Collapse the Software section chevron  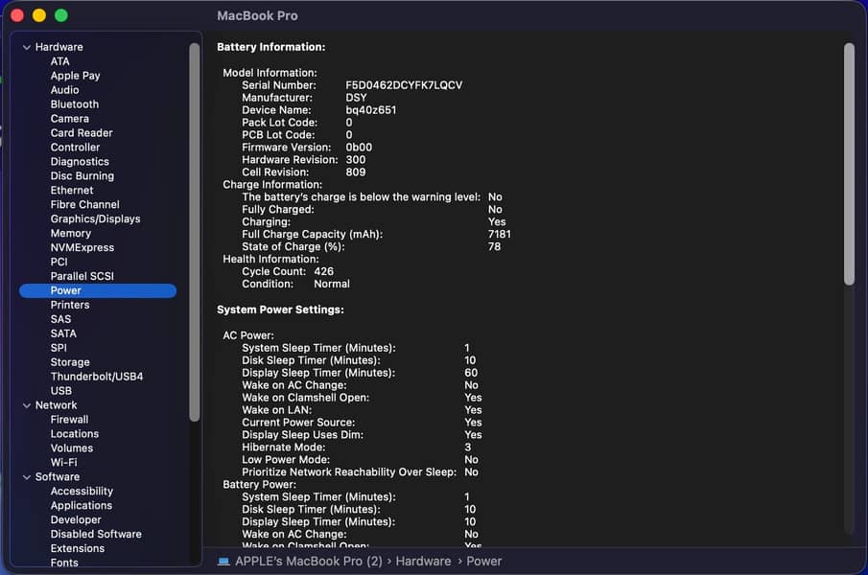pyautogui.click(x=27, y=477)
